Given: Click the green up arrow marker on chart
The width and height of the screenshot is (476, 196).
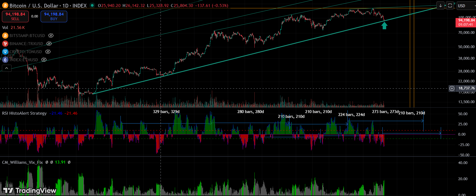Looking at the screenshot, I should coord(384,26).
